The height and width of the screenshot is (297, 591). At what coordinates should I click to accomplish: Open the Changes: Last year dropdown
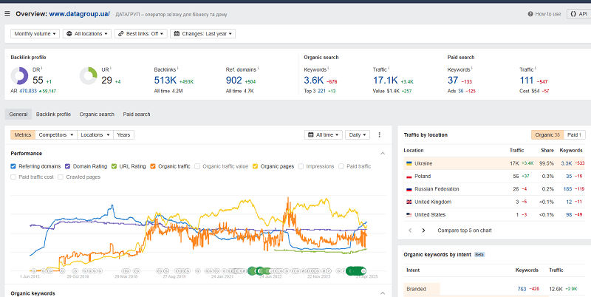[x=202, y=33]
